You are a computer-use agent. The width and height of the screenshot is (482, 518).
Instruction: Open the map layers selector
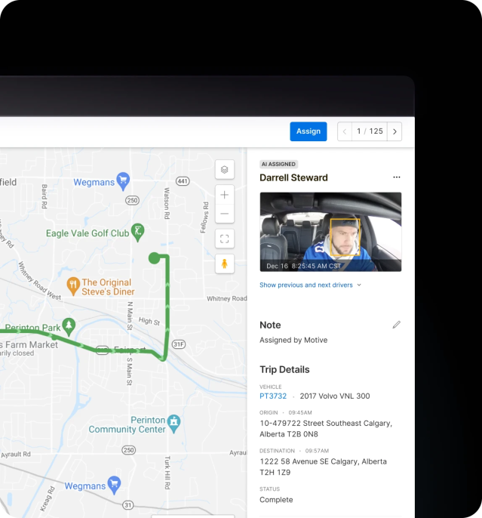coord(224,169)
